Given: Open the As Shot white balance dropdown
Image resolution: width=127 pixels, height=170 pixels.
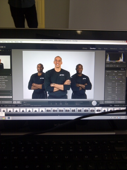Looking at the screenshot, I should pos(121,74).
